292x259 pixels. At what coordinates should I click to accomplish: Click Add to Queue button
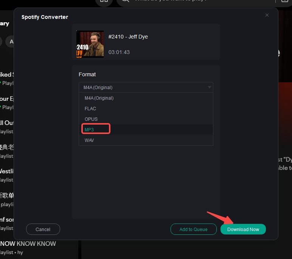coord(193,229)
